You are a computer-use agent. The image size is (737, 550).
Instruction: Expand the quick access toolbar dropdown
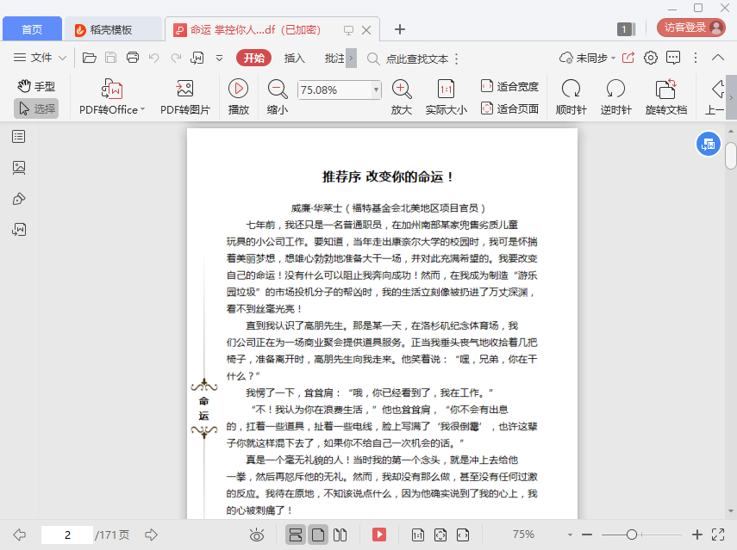click(219, 59)
